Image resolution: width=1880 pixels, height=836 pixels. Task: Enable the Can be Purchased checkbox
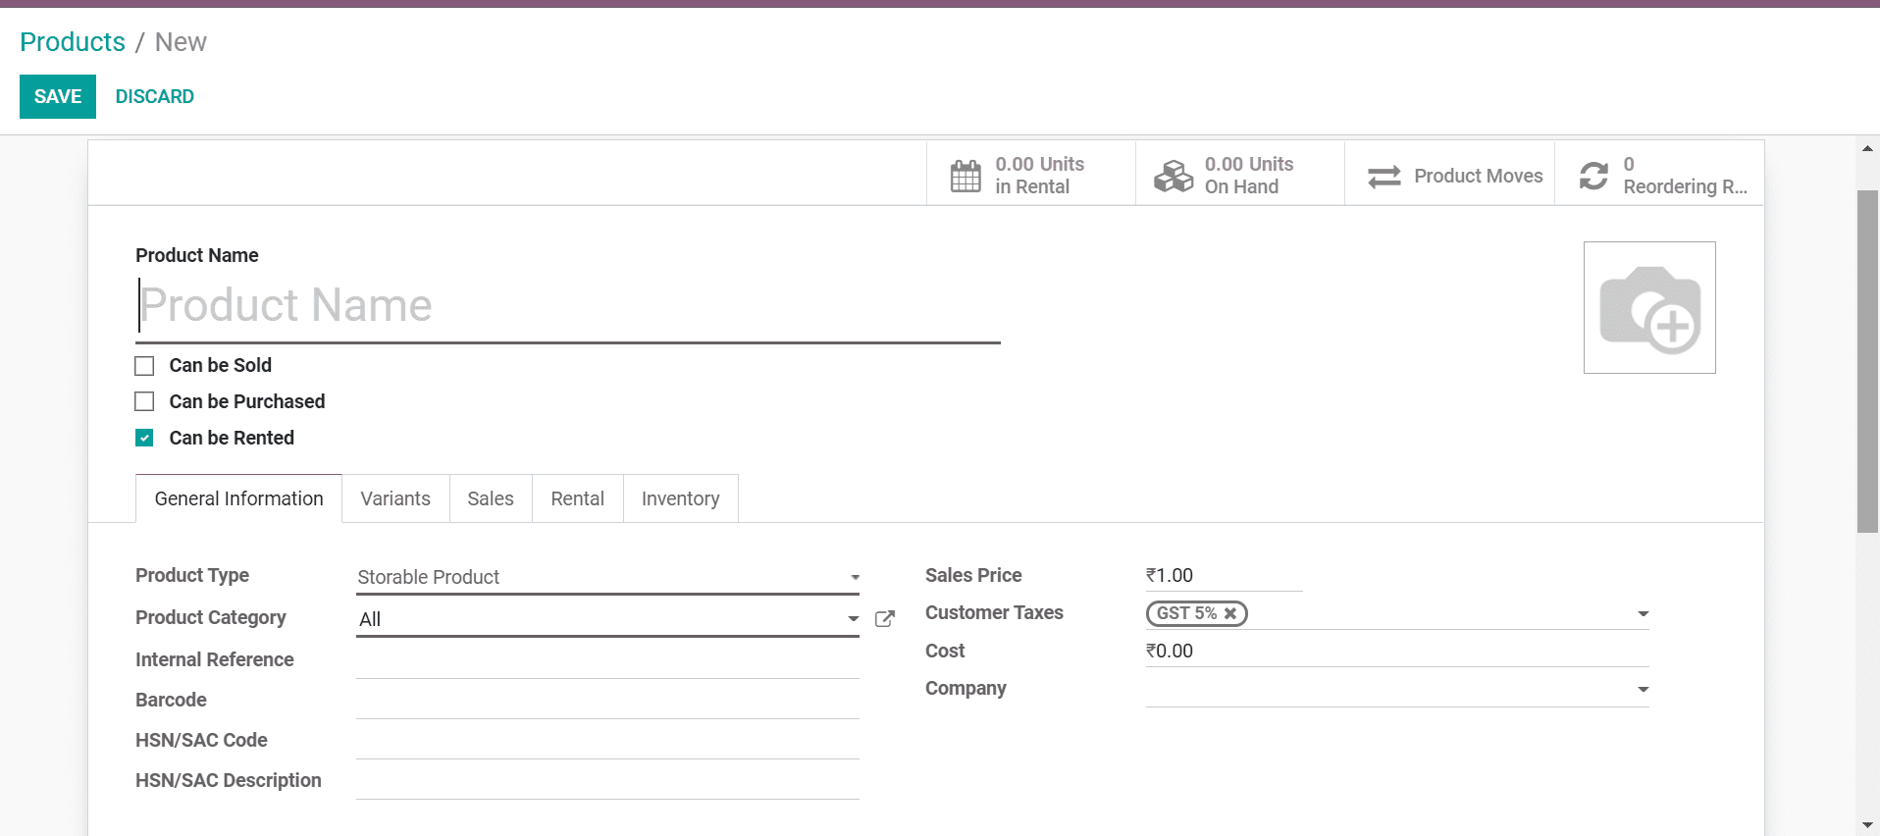pyautogui.click(x=144, y=401)
